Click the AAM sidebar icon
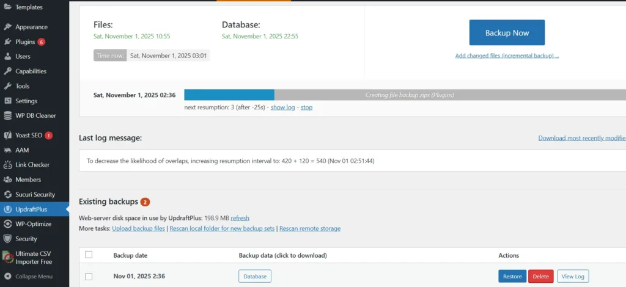Image resolution: width=626 pixels, height=287 pixels. [x=7, y=150]
